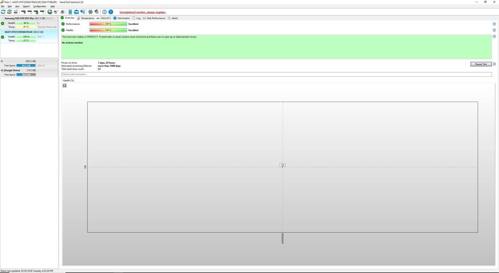Click the total start/stop count value 22

click(99, 69)
